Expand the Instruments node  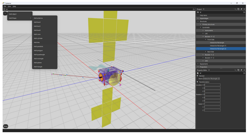coord(203,31)
